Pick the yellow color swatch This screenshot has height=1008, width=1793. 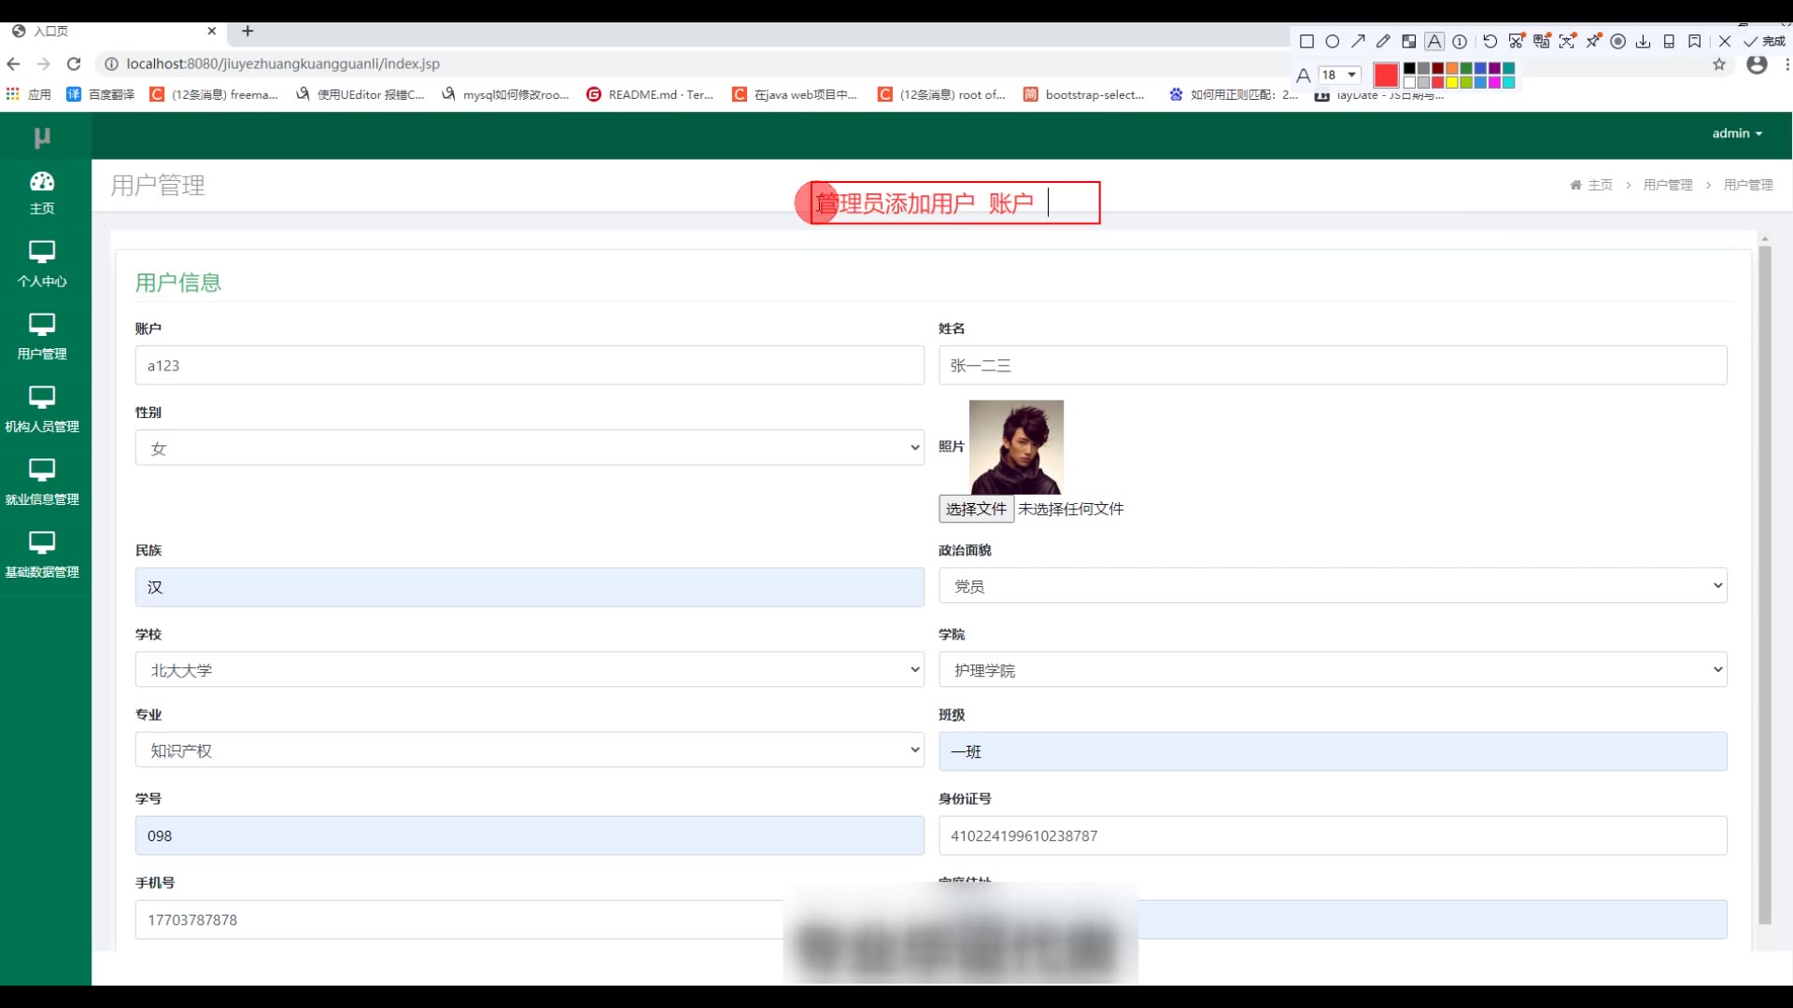[x=1452, y=83]
